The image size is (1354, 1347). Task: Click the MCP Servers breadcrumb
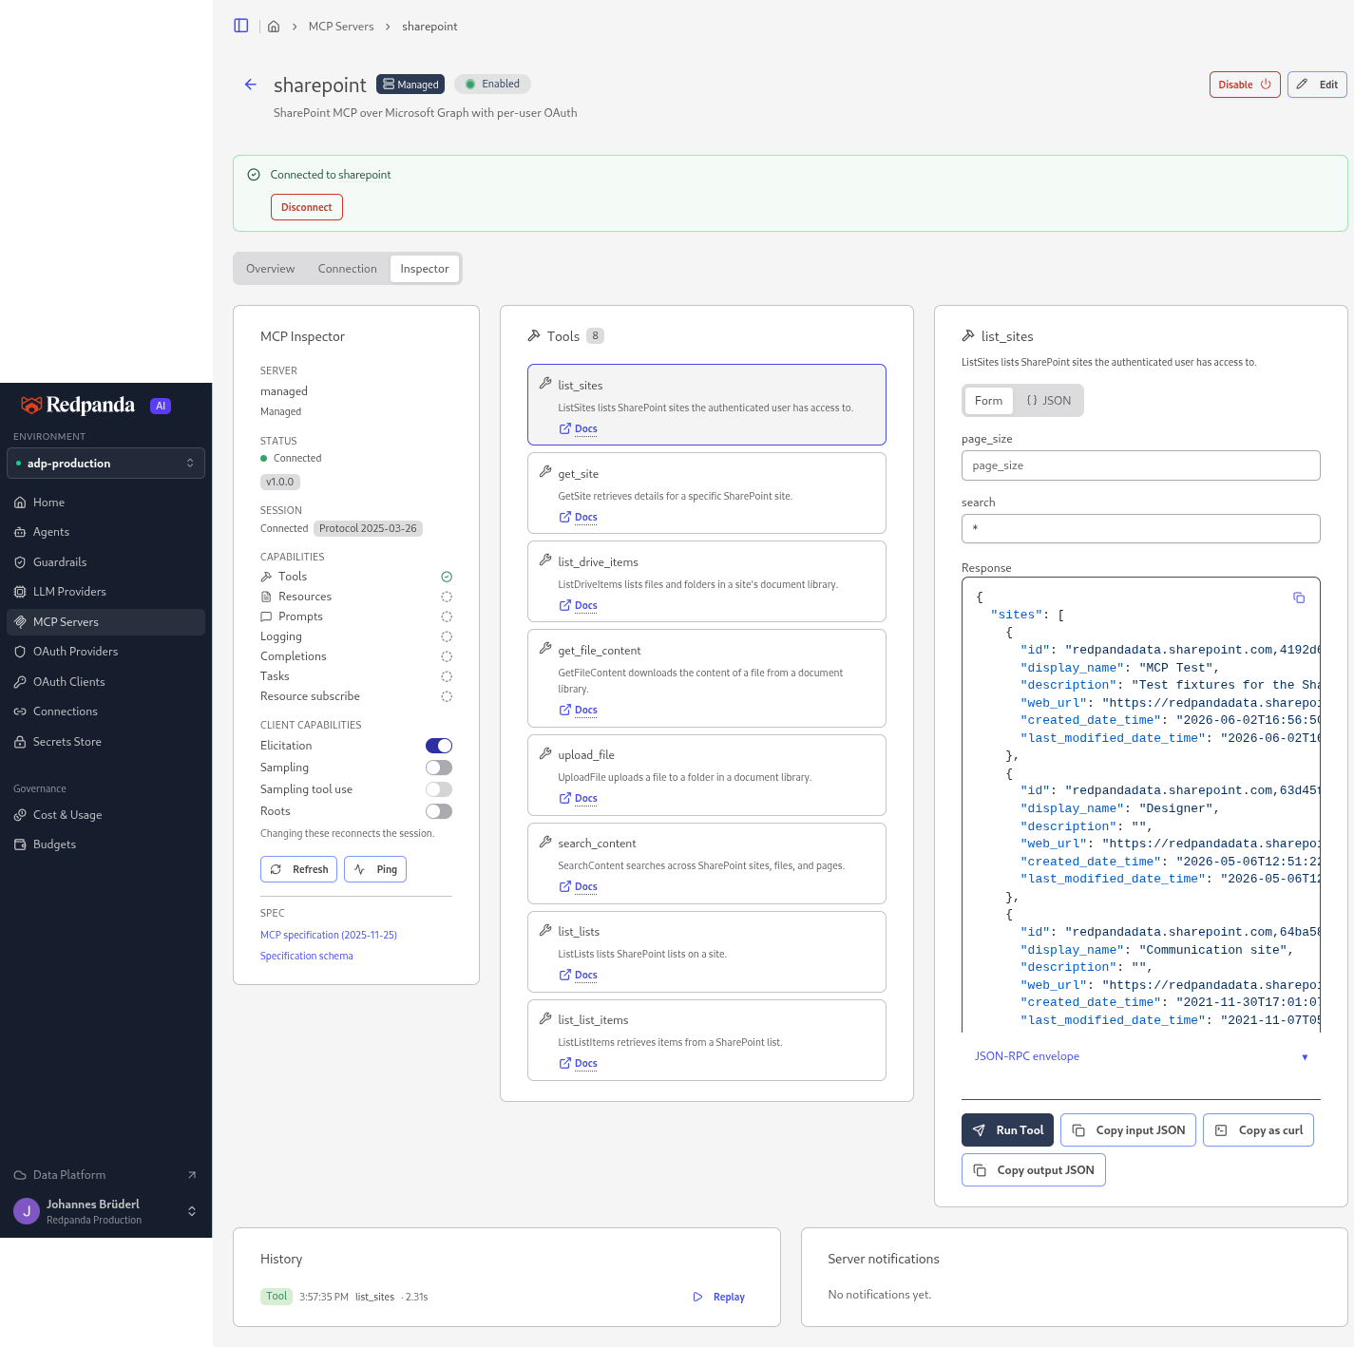tap(341, 27)
